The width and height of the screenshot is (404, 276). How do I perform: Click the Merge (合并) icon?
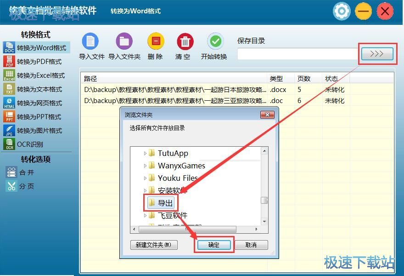(11, 172)
